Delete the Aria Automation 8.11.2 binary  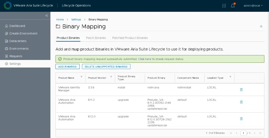pyautogui.click(x=241, y=102)
